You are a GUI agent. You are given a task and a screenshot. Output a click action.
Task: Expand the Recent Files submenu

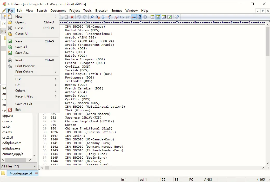click(x=33, y=96)
